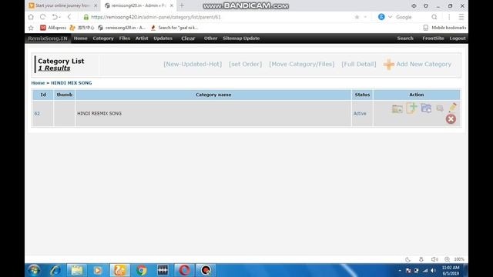
Task: Open the Files menu in admin navbar
Action: [x=125, y=38]
